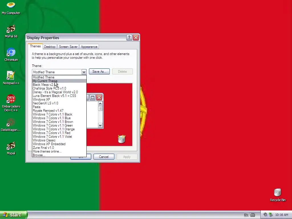Select Windows 7 Colors v1.1 Blue
Image resolution: width=292 pixels, height=219 pixels.
tap(59, 118)
